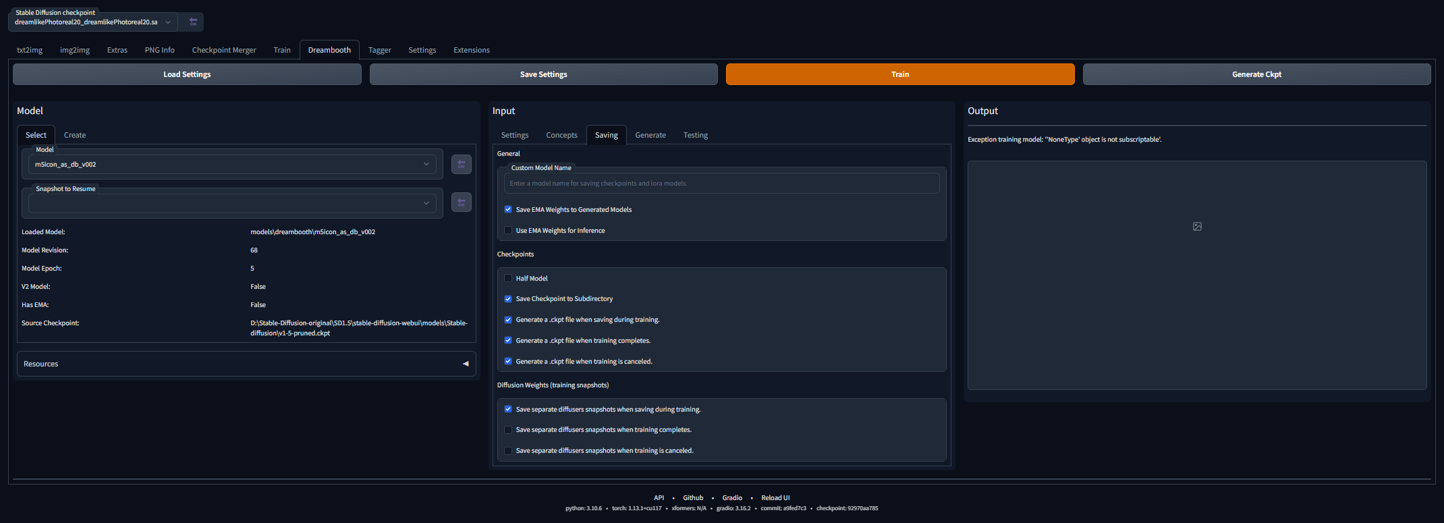This screenshot has width=1444, height=523.
Task: Expand the Resources section
Action: click(x=246, y=364)
